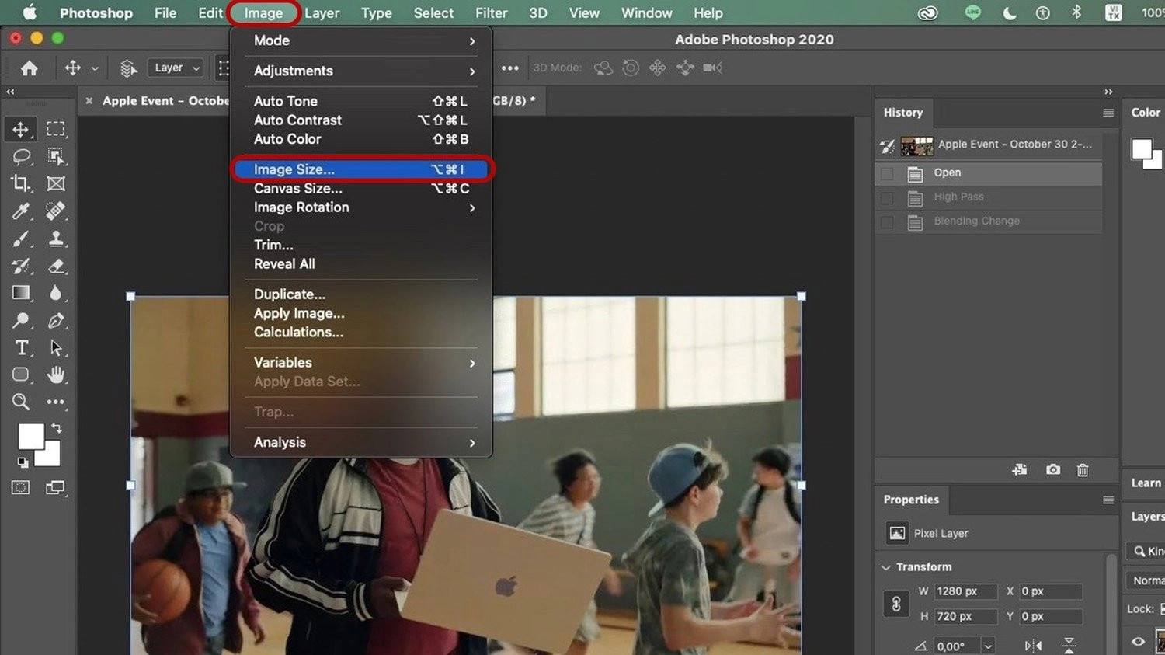Select the Horizontal Type tool

pyautogui.click(x=21, y=347)
